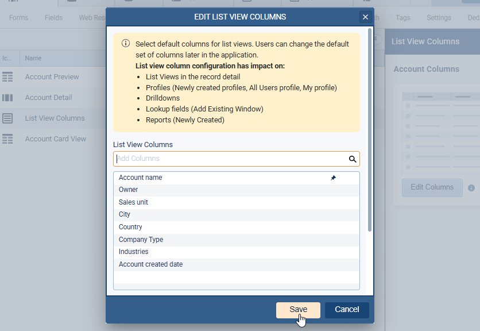Click the Account Detail icon
Image resolution: width=480 pixels, height=331 pixels.
[7, 98]
